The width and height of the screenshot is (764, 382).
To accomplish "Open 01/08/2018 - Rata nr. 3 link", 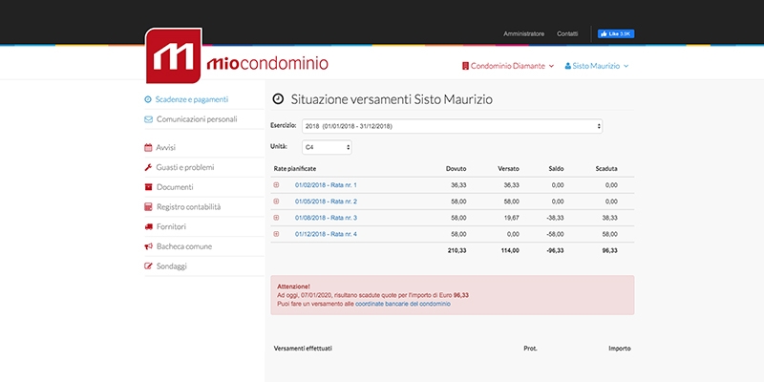I will point(326,218).
